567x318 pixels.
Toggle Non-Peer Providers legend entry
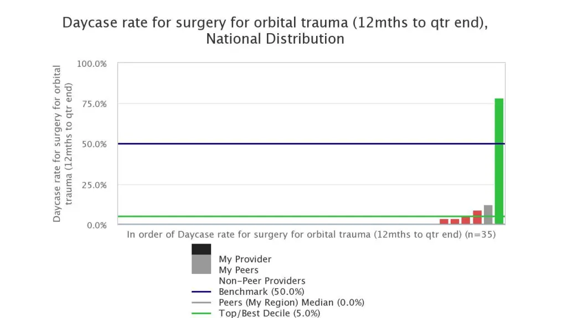coord(262,281)
